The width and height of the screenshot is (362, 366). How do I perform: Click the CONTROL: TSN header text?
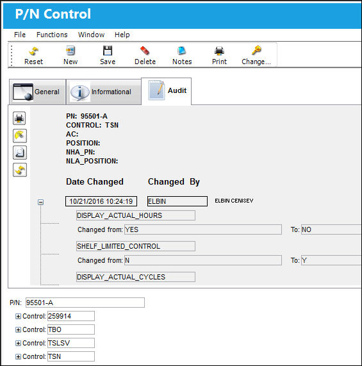click(92, 125)
